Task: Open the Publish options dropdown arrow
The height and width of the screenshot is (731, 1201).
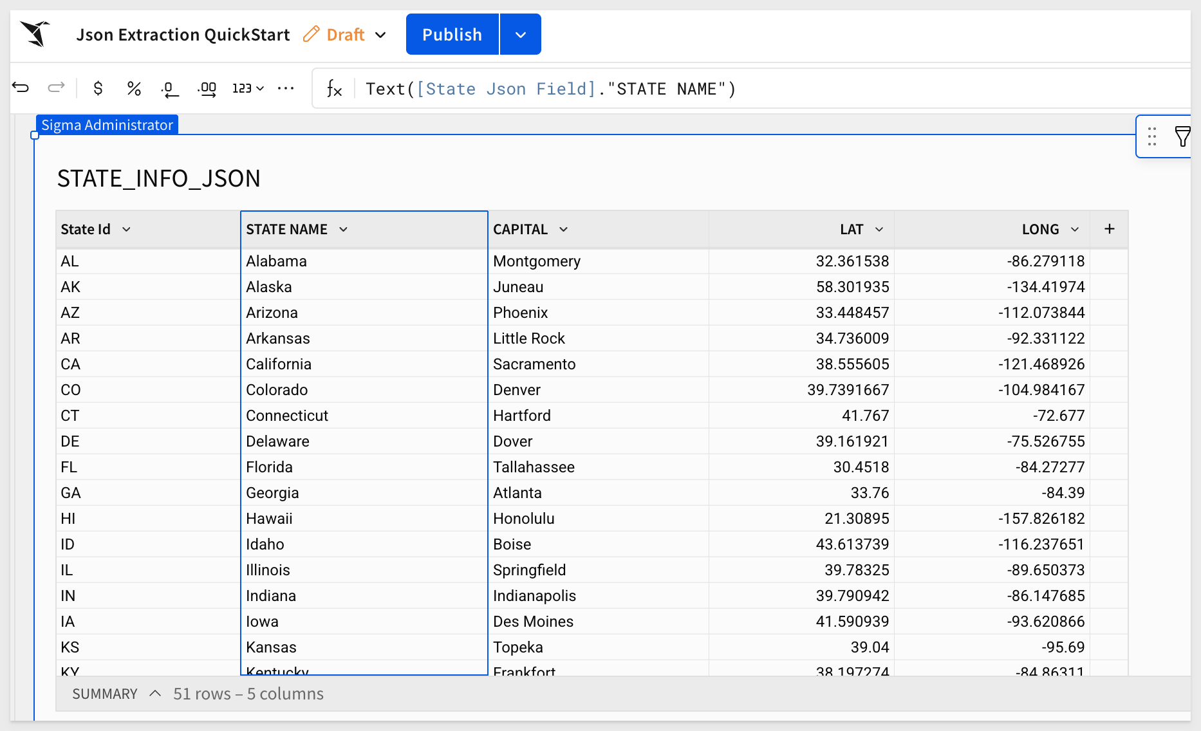Action: tap(521, 34)
